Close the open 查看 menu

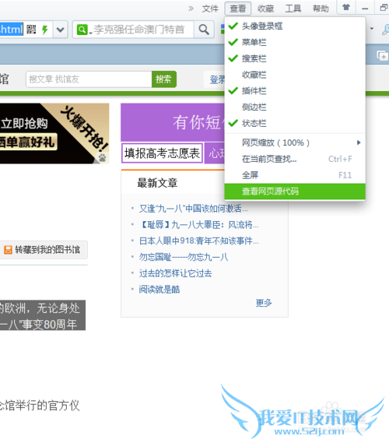point(238,9)
